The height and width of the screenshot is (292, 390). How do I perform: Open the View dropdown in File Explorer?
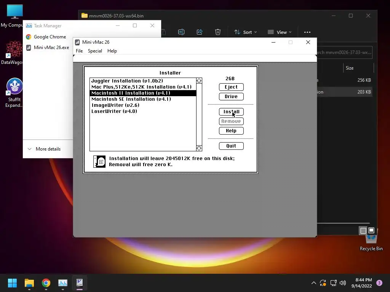(x=279, y=32)
